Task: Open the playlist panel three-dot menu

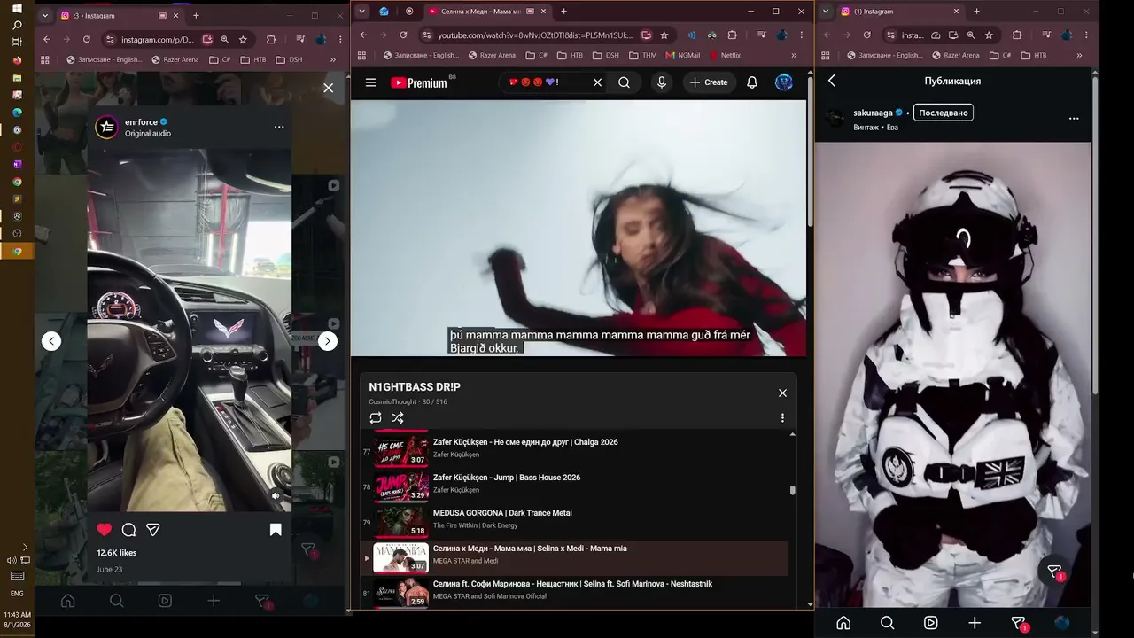Action: pyautogui.click(x=782, y=418)
